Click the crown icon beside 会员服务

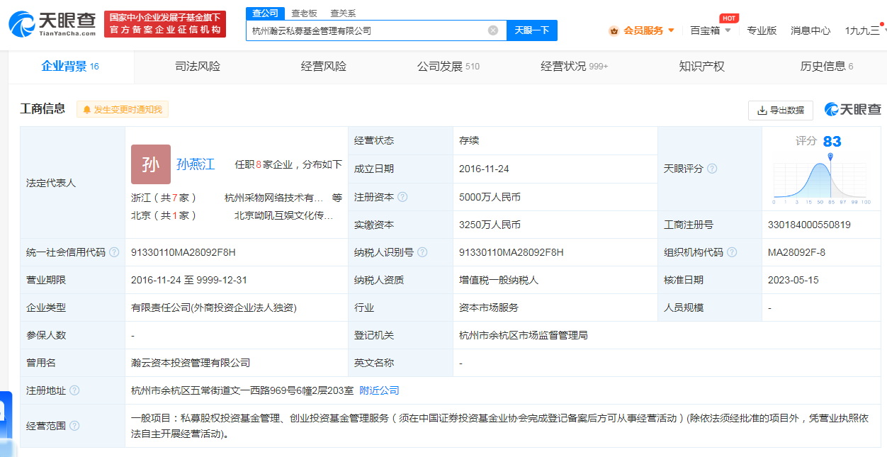(x=614, y=30)
